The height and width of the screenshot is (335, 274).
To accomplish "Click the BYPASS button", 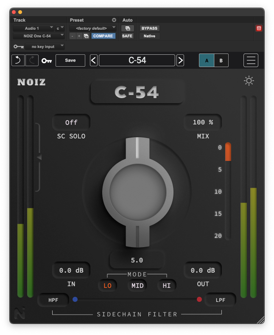I will (x=149, y=28).
